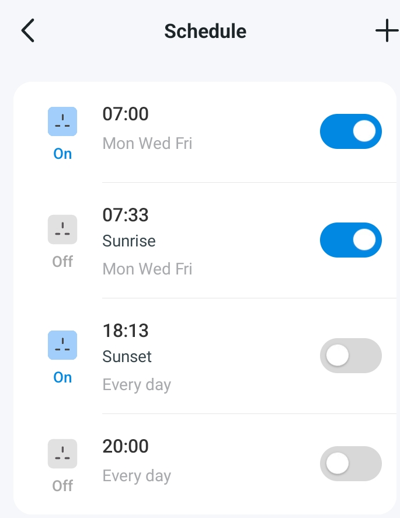Turn off the 07:33 Sunrise schedule switch

(350, 240)
